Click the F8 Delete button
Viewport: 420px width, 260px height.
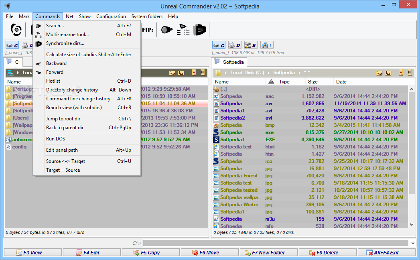tap(328, 252)
